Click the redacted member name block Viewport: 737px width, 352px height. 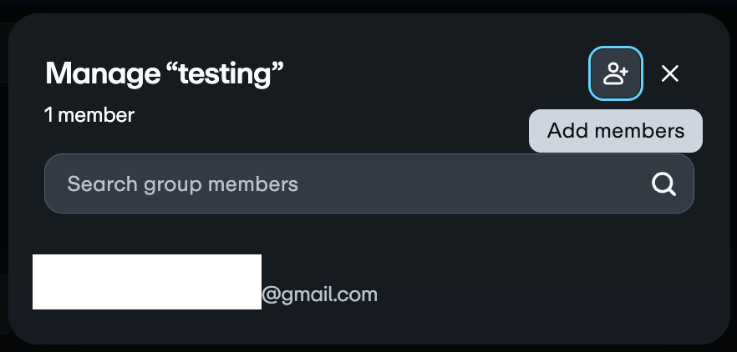pos(147,282)
